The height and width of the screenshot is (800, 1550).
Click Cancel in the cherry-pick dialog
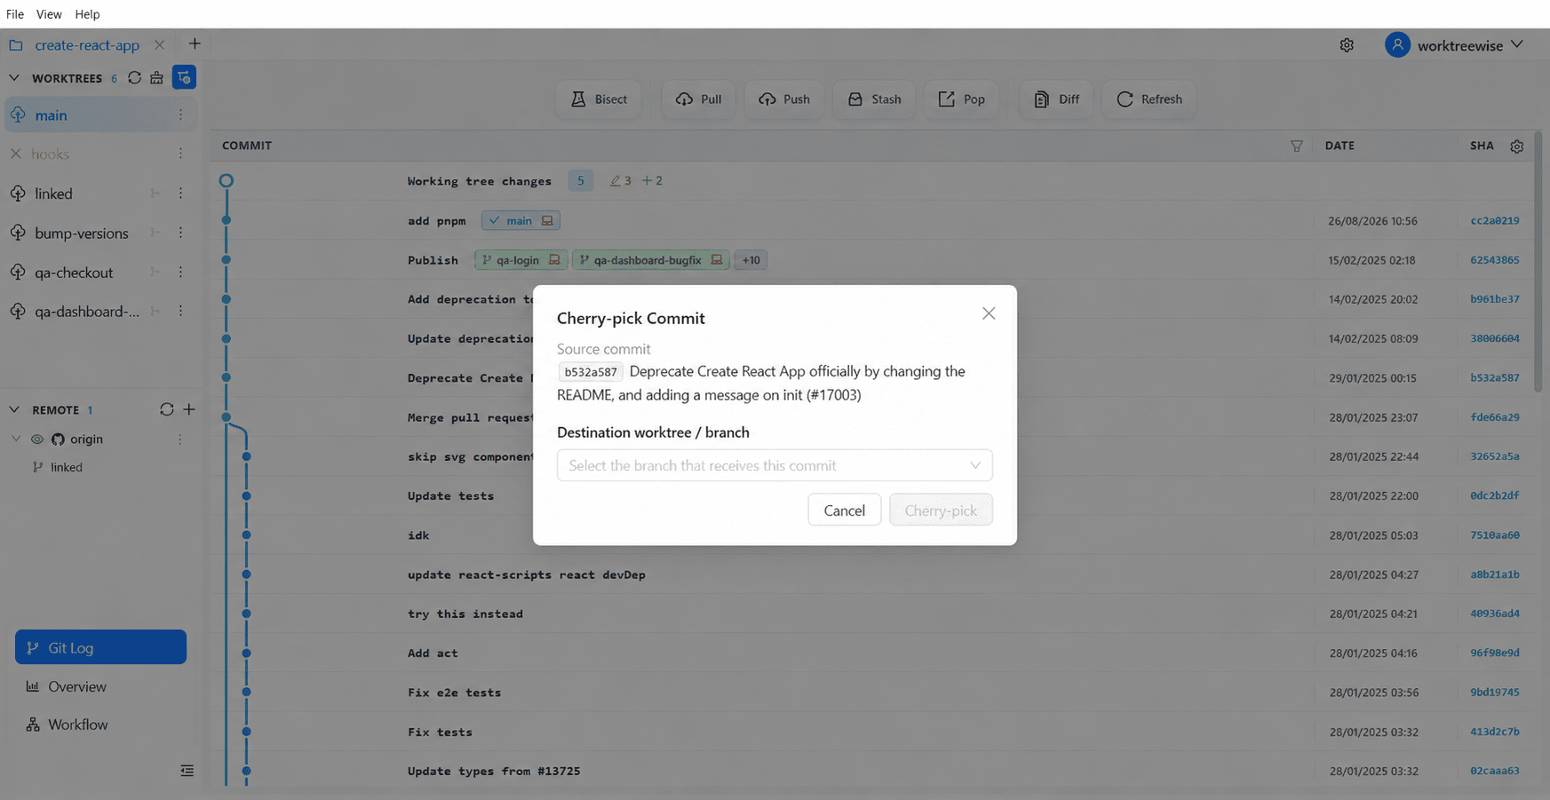click(x=844, y=510)
